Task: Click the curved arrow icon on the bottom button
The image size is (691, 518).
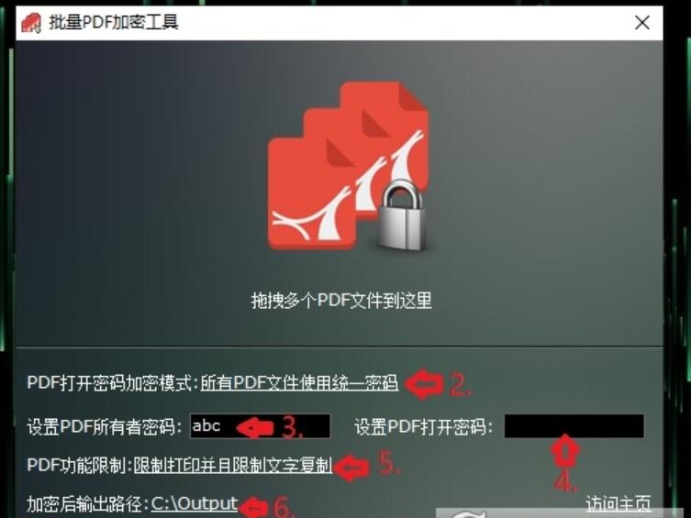Action: click(x=468, y=513)
